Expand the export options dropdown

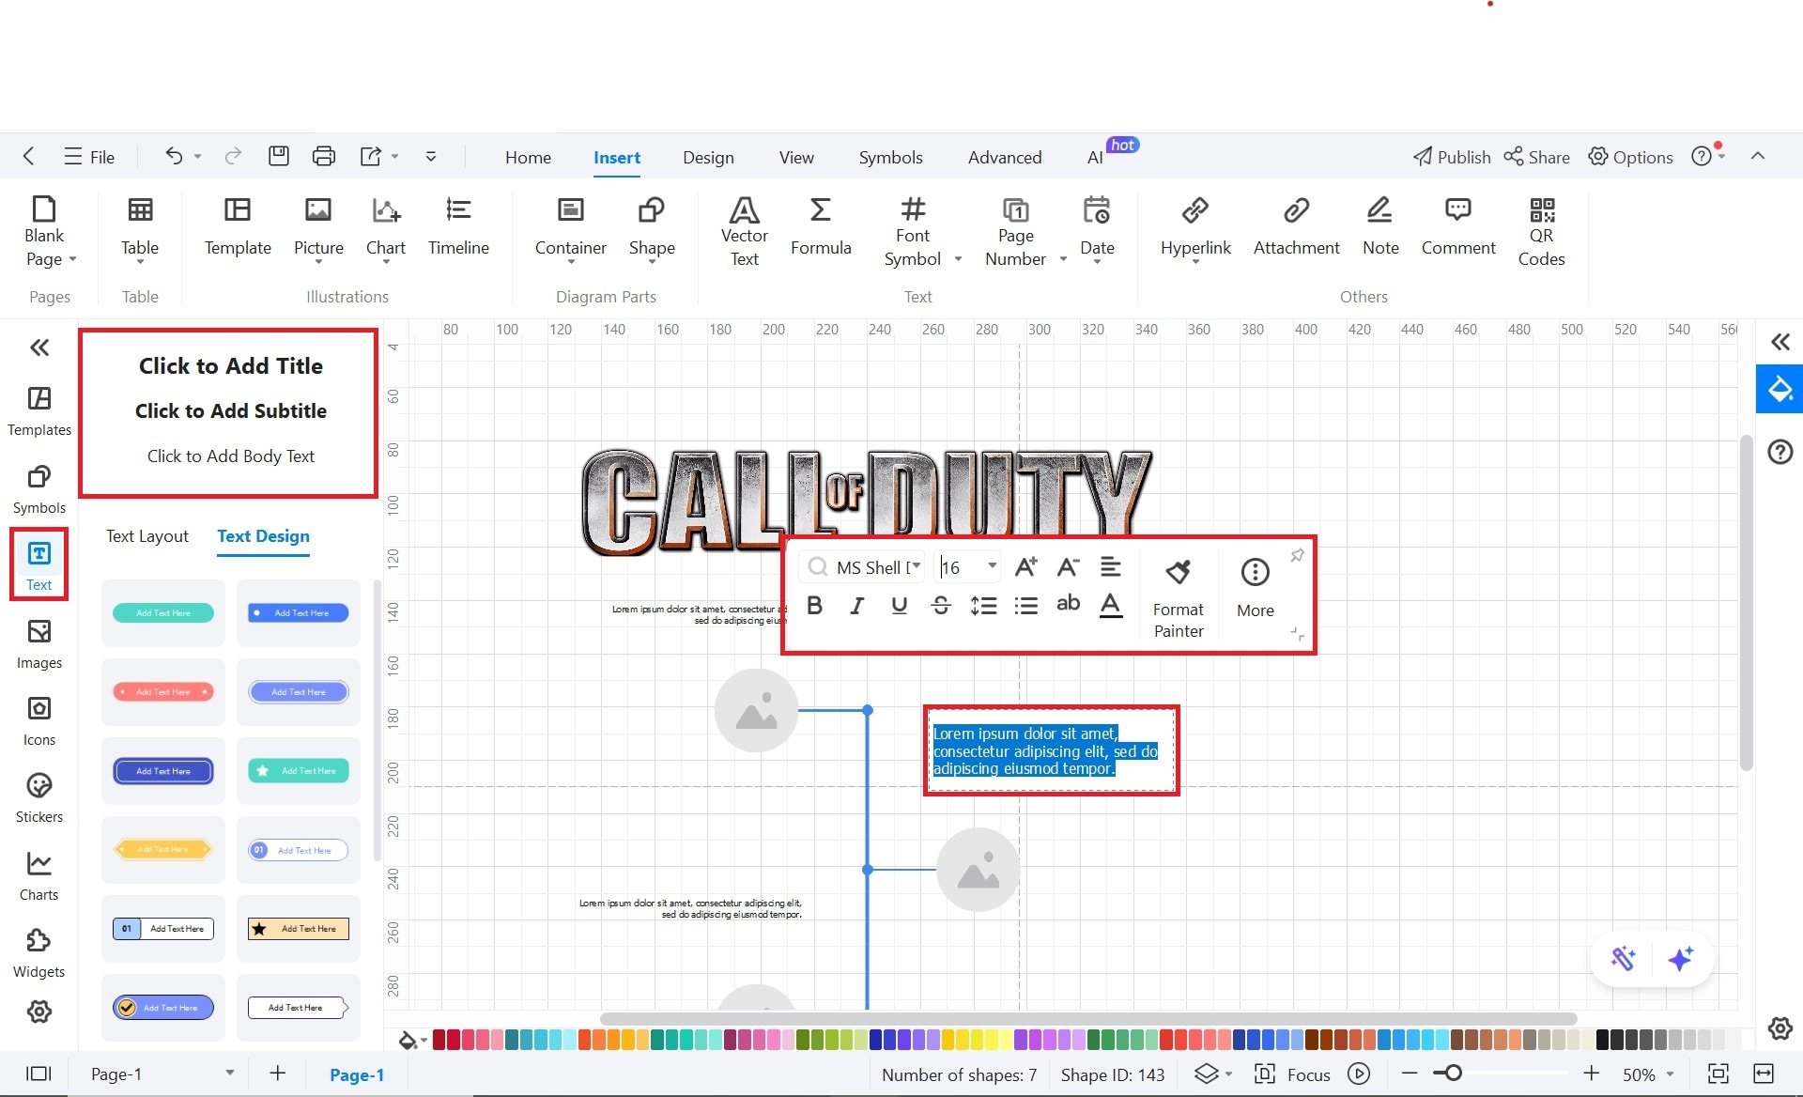click(394, 156)
